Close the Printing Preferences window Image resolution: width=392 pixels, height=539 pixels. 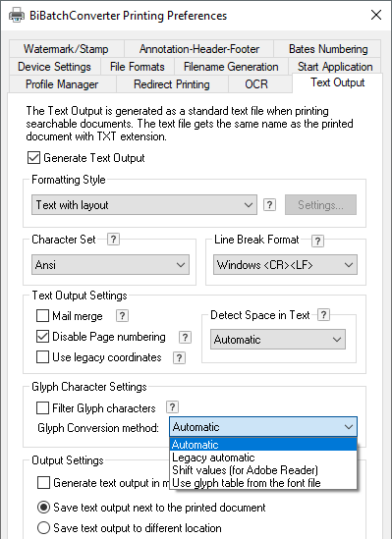tap(376, 15)
